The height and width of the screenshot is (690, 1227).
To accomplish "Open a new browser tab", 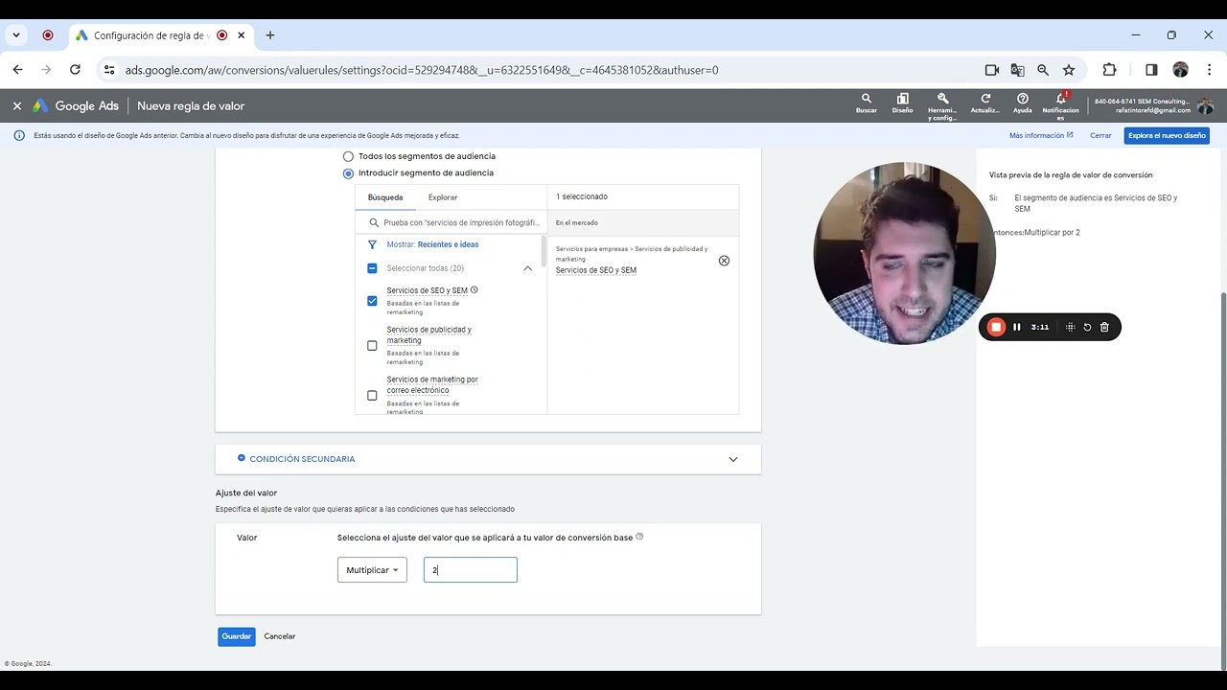I will coord(270,35).
